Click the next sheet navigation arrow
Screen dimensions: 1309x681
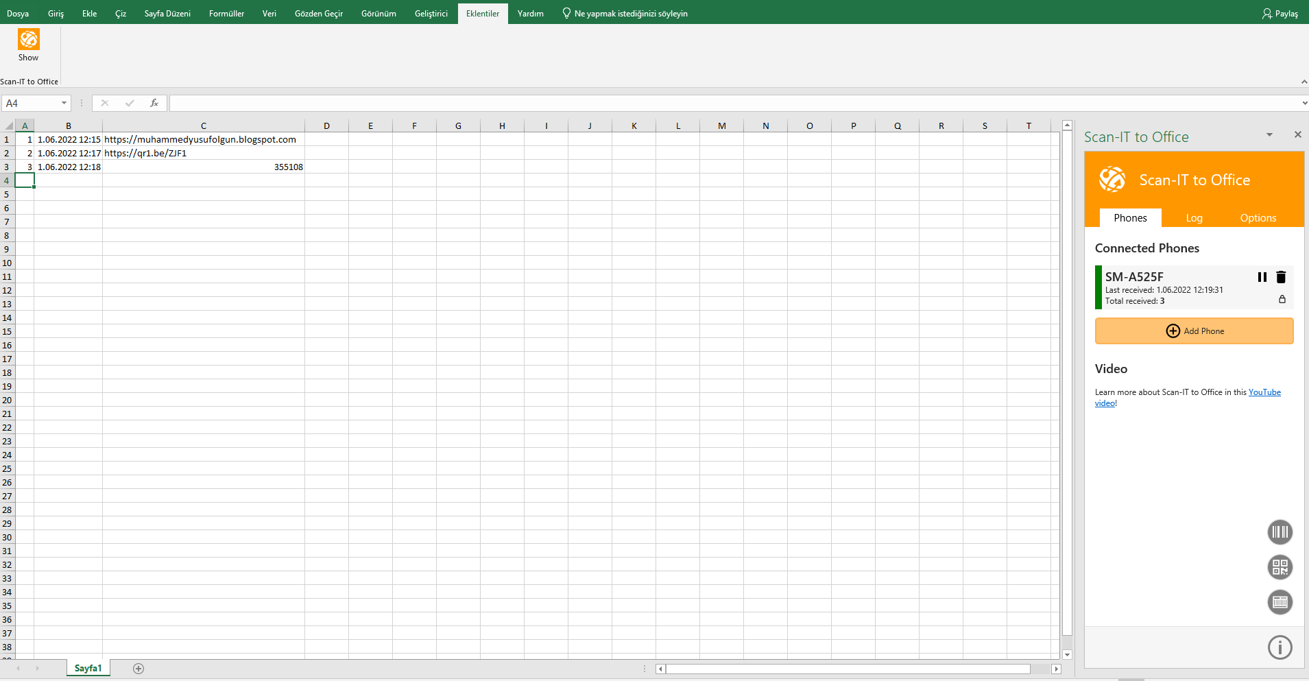pyautogui.click(x=38, y=669)
